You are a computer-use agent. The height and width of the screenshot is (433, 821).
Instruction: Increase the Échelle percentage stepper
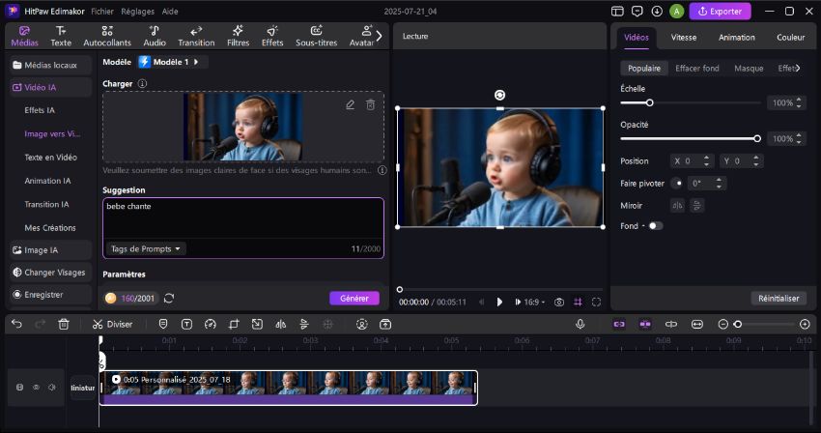799,100
